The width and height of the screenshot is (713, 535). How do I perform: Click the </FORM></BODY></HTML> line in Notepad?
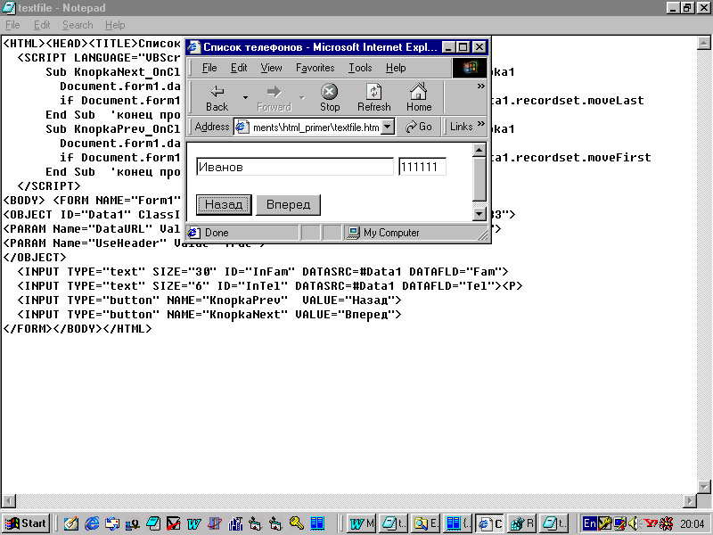(78, 328)
